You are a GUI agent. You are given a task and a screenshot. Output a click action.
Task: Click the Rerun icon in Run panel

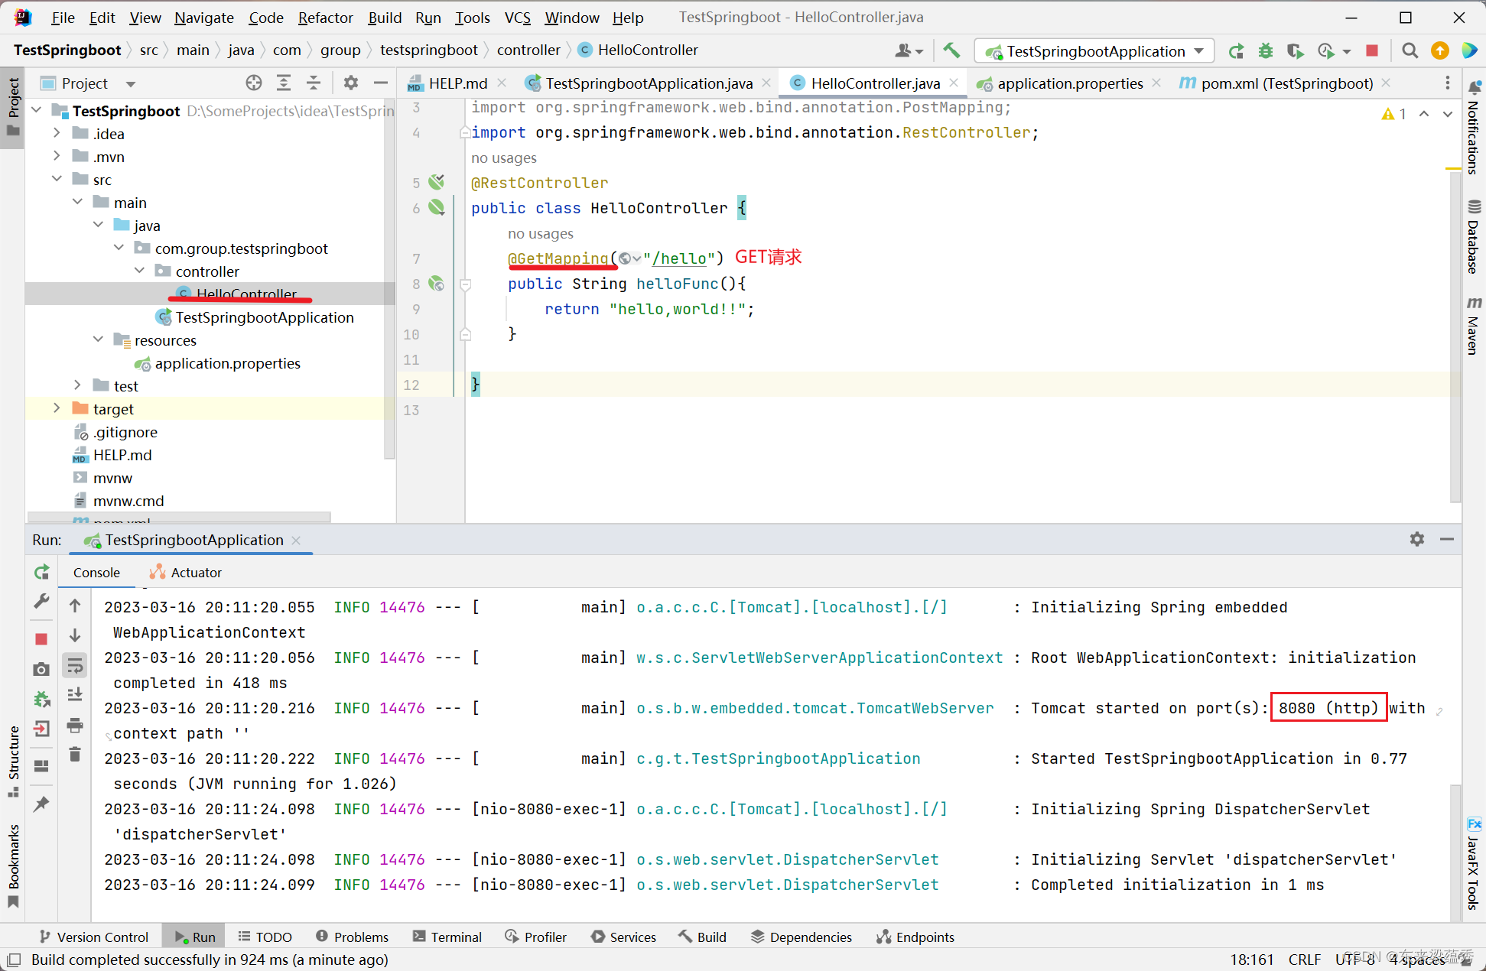pos(42,572)
